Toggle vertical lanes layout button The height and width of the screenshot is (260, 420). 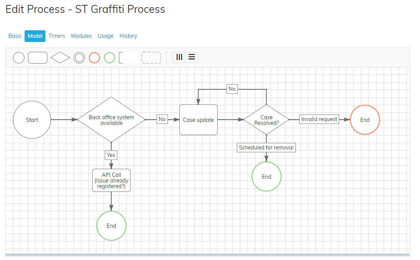pos(179,57)
